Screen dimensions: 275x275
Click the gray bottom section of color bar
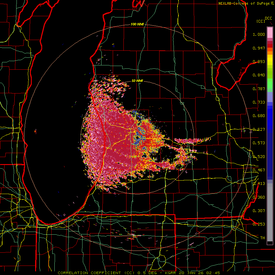point(270,212)
